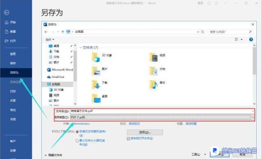The image size is (262, 159).
Task: Toggle the 发布后打开文件 checkbox
Action: (x=128, y=138)
